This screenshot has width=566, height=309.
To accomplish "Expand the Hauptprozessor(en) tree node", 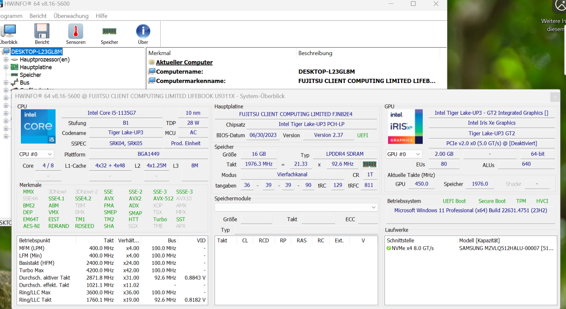I will click(x=6, y=60).
